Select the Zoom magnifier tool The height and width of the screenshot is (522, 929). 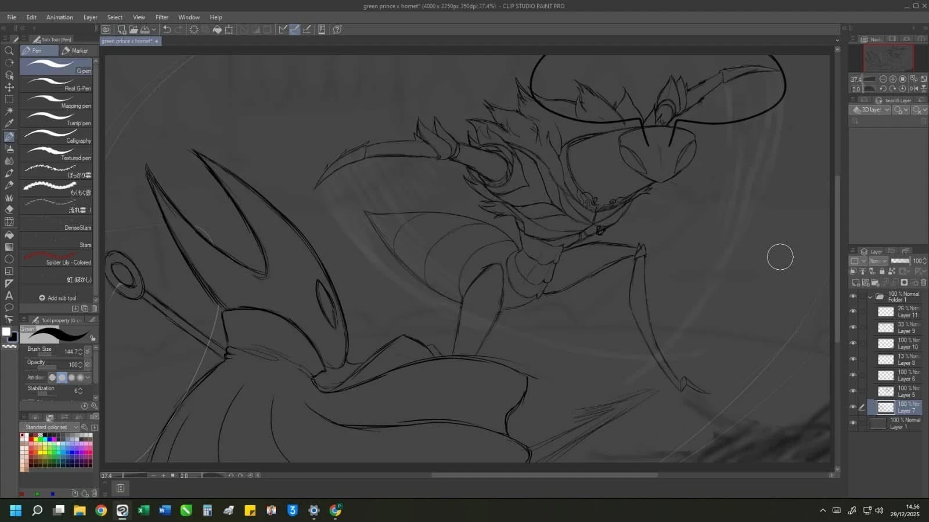tap(9, 51)
